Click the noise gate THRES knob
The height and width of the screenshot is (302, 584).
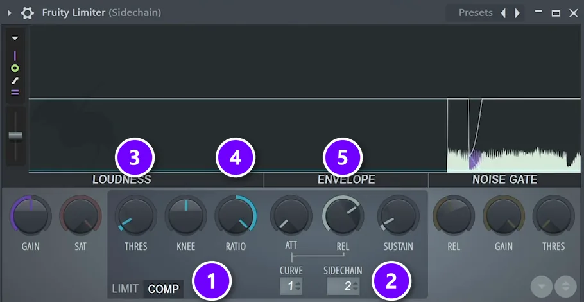coord(553,215)
